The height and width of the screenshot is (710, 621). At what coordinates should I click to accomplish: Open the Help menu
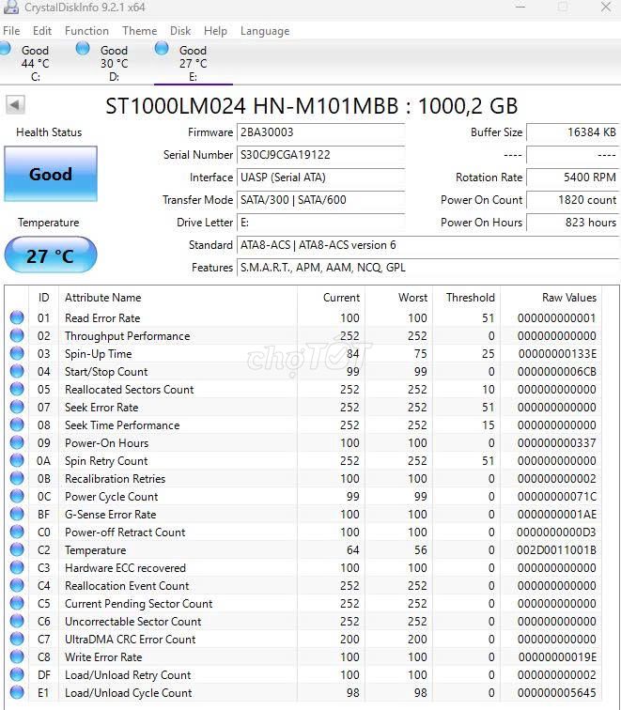(x=215, y=31)
